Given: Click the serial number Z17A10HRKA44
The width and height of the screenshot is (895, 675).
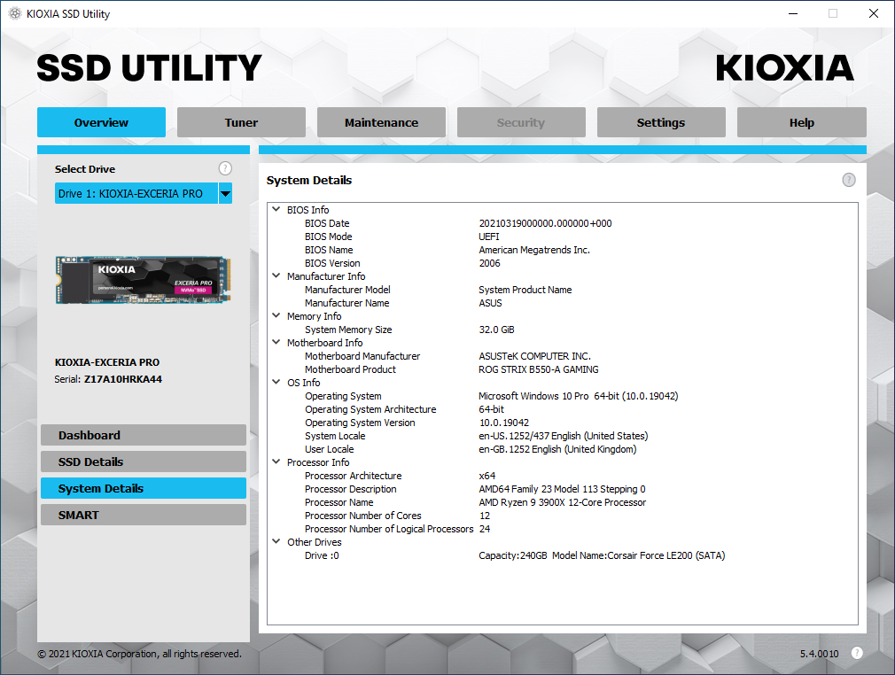Looking at the screenshot, I should [x=122, y=379].
